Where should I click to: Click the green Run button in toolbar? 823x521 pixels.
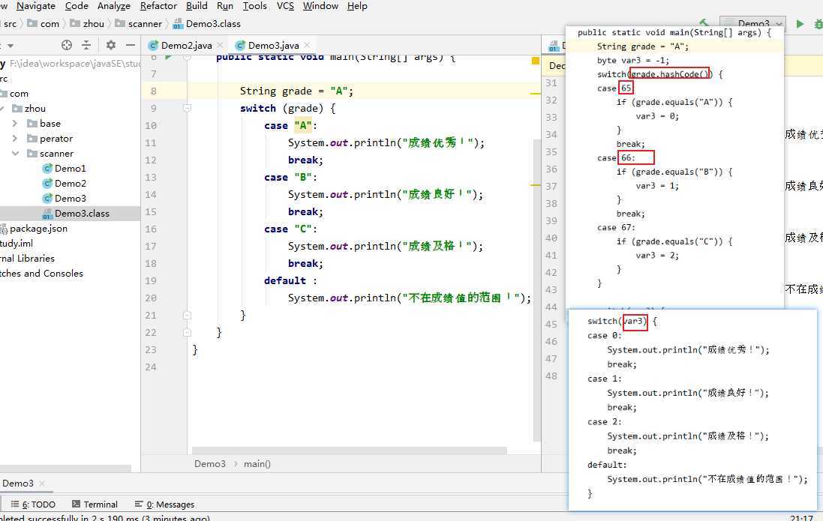800,23
